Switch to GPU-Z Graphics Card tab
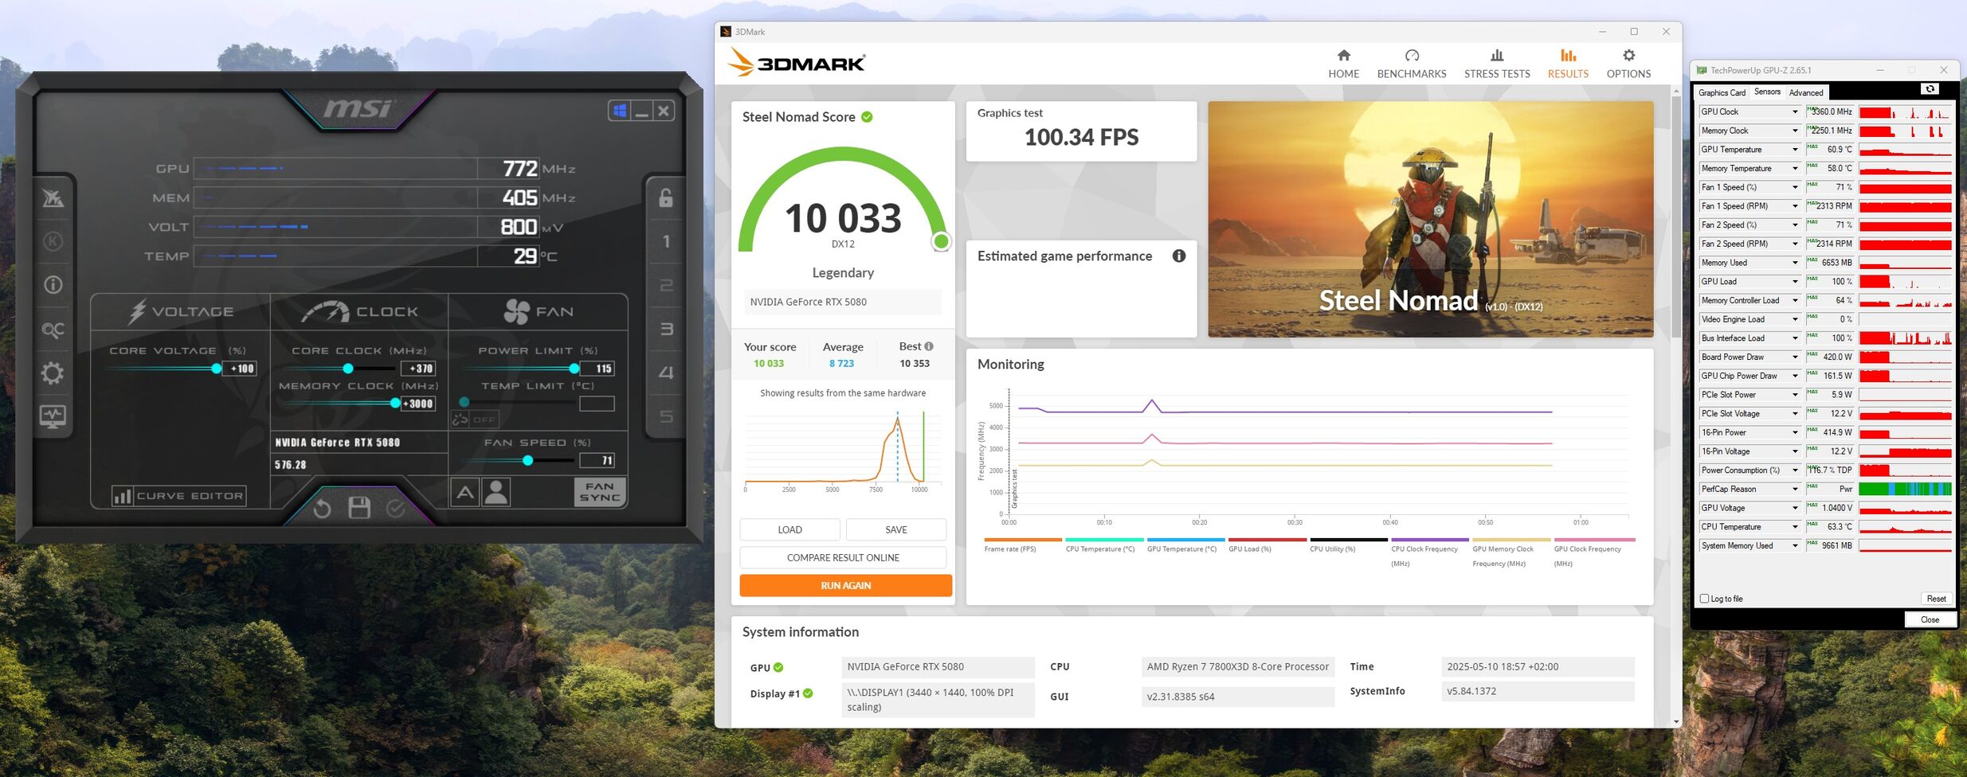1967x777 pixels. pyautogui.click(x=1722, y=92)
